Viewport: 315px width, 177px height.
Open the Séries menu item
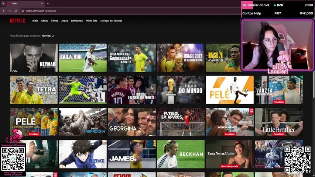point(44,21)
